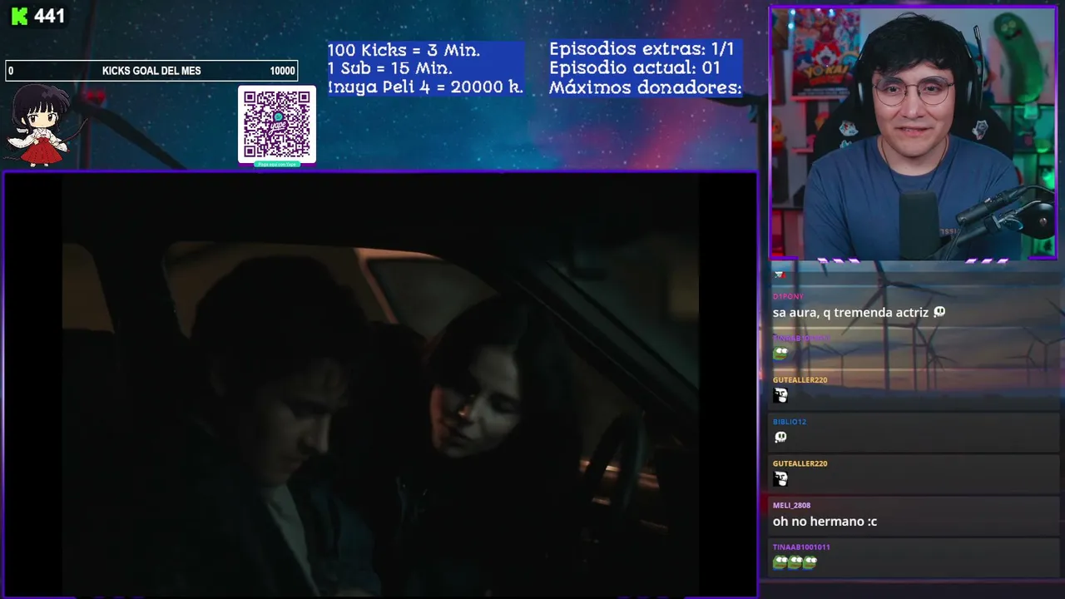The height and width of the screenshot is (599, 1065).
Task: Click the "Episodios extras: 1/1" text
Action: pos(641,49)
